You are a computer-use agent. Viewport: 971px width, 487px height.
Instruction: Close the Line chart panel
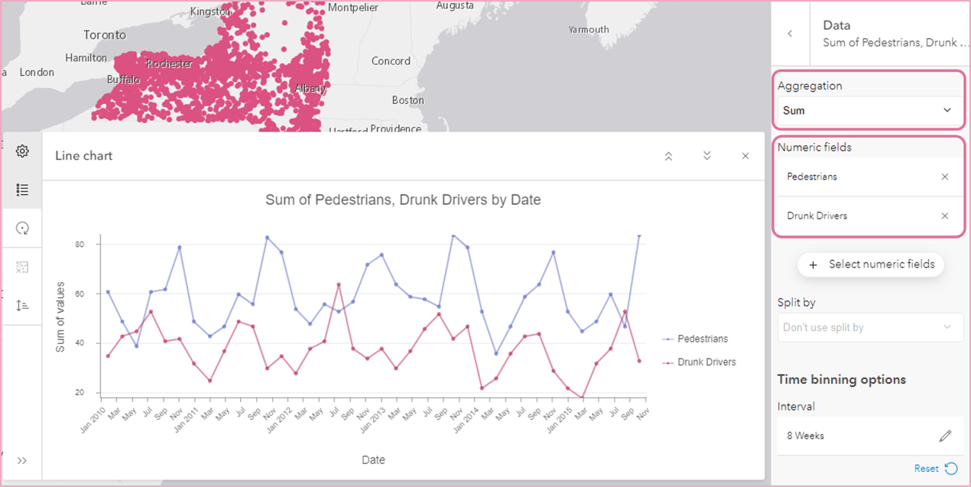pyautogui.click(x=745, y=156)
